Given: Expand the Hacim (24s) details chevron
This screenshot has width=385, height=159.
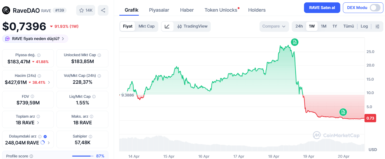Looking at the screenshot, I should (x=49, y=82).
